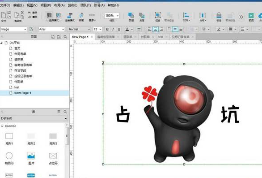This screenshot has width=262, height=178.
Task: Toggle italic text formatting
Action: tap(113, 29)
